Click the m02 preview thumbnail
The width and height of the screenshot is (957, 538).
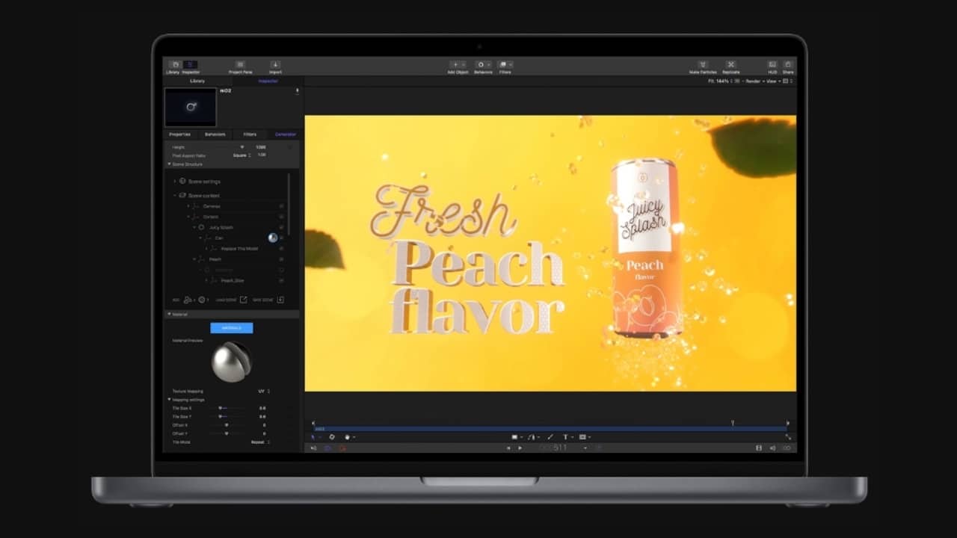[x=191, y=107]
